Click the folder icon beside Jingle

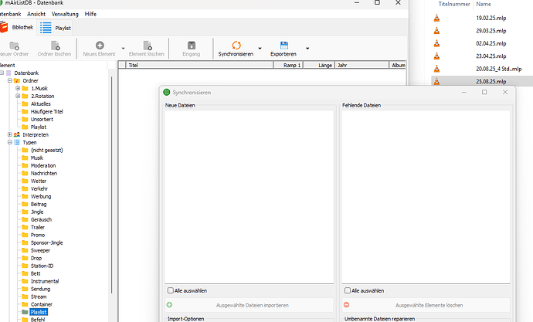coord(25,212)
